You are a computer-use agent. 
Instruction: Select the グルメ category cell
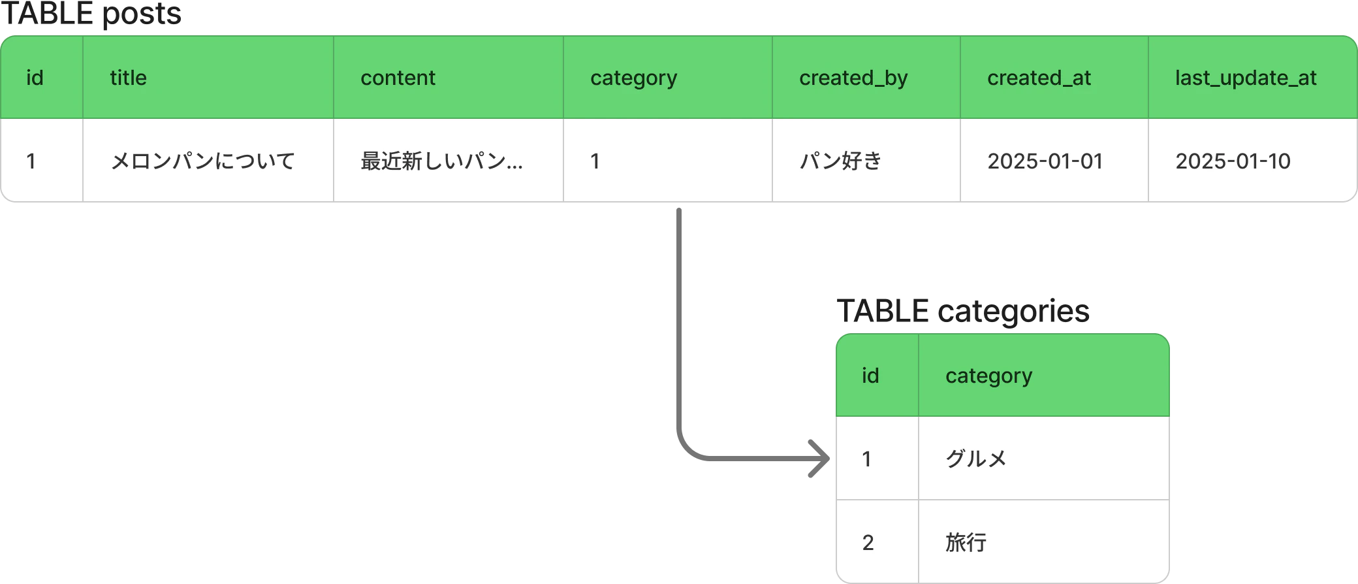pos(1044,459)
